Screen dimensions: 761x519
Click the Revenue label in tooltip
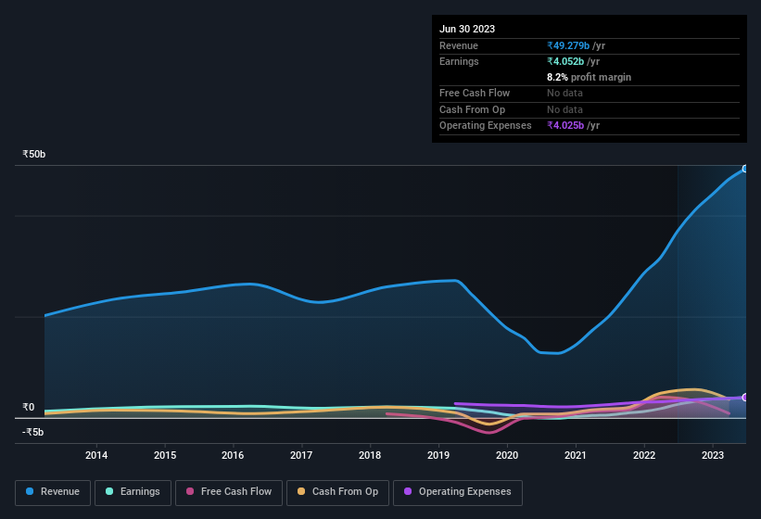tap(459, 45)
